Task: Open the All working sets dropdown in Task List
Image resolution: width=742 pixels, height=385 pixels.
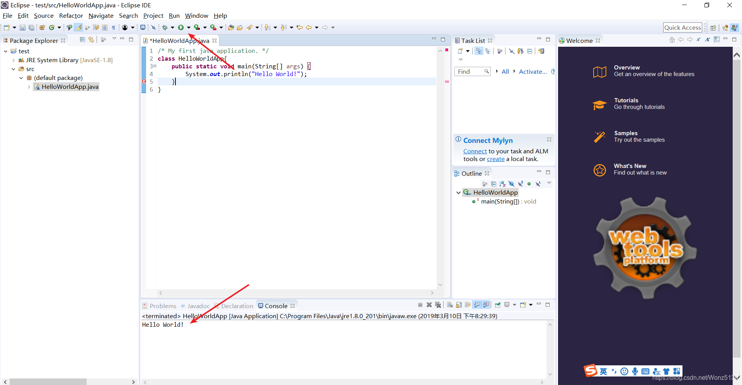Action: coord(505,71)
